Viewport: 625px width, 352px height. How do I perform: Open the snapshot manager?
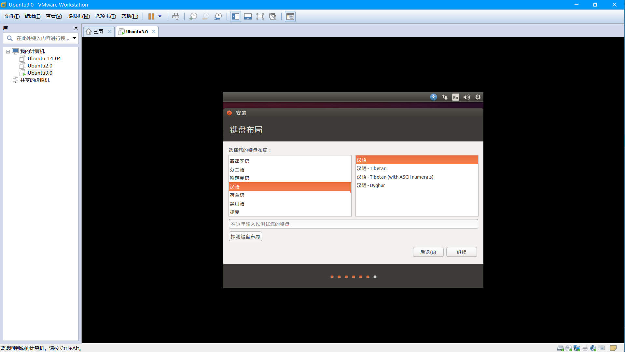tap(218, 16)
